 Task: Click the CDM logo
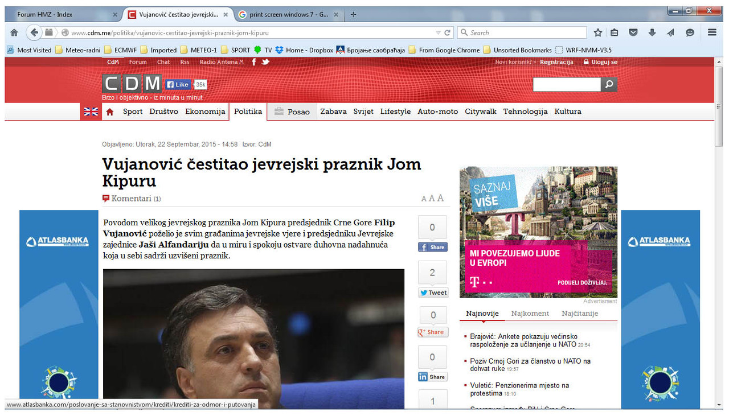point(132,84)
